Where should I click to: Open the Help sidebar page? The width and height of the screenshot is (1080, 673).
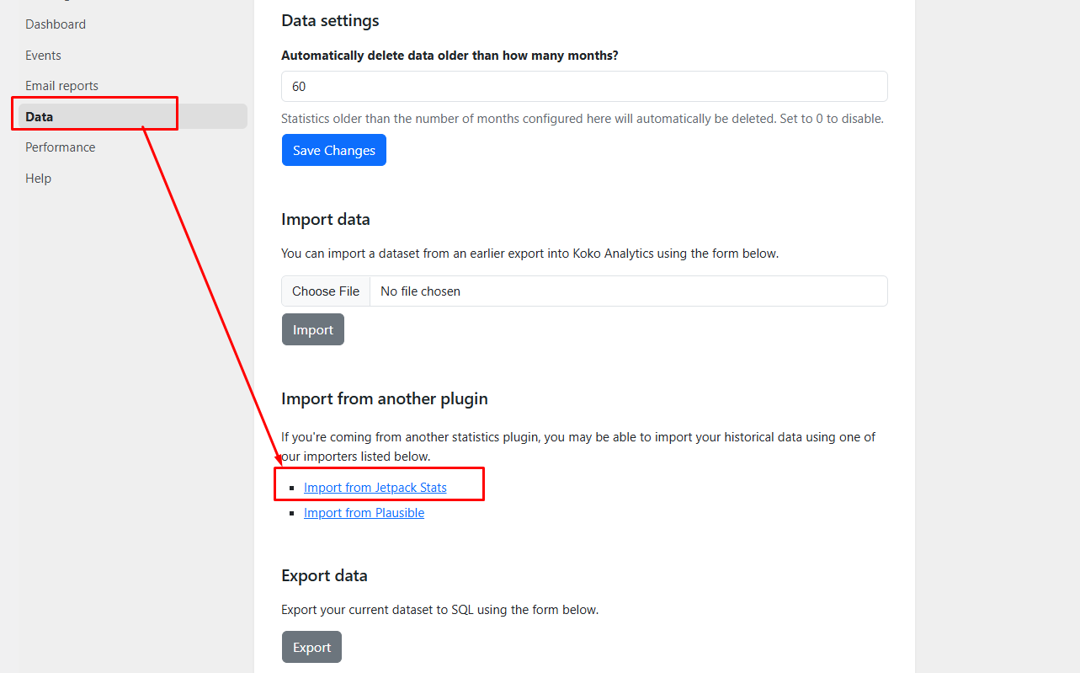pos(38,179)
